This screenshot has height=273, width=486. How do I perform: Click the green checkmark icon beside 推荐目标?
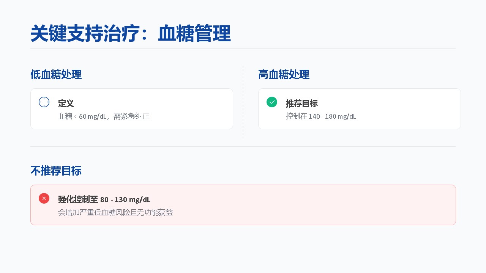tap(272, 102)
